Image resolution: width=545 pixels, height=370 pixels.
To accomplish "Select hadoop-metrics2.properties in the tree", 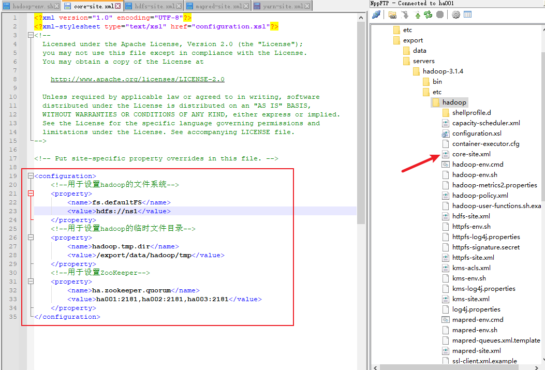I will pyautogui.click(x=495, y=185).
